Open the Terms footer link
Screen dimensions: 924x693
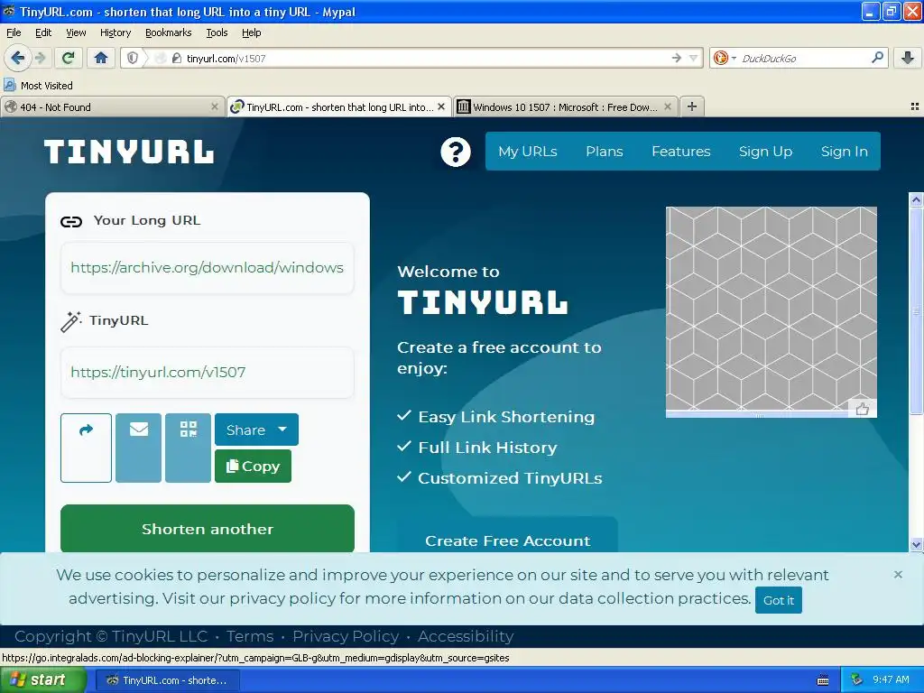coord(250,636)
